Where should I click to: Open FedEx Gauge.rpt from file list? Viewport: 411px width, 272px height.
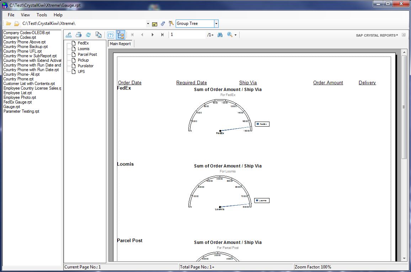[17, 102]
